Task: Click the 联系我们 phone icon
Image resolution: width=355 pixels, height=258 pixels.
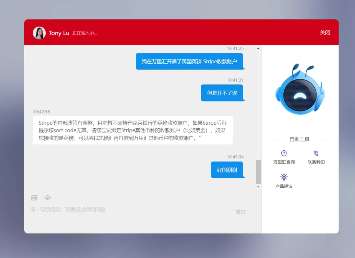Action: pos(316,153)
